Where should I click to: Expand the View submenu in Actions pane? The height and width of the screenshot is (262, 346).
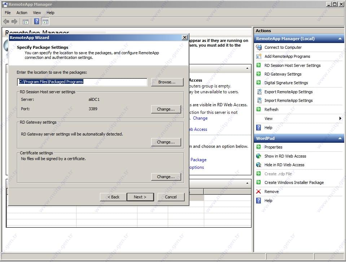[340, 119]
